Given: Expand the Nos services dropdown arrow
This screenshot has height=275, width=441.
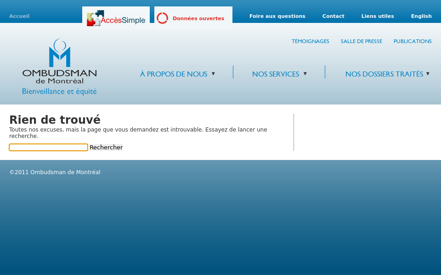Looking at the screenshot, I should 305,73.
